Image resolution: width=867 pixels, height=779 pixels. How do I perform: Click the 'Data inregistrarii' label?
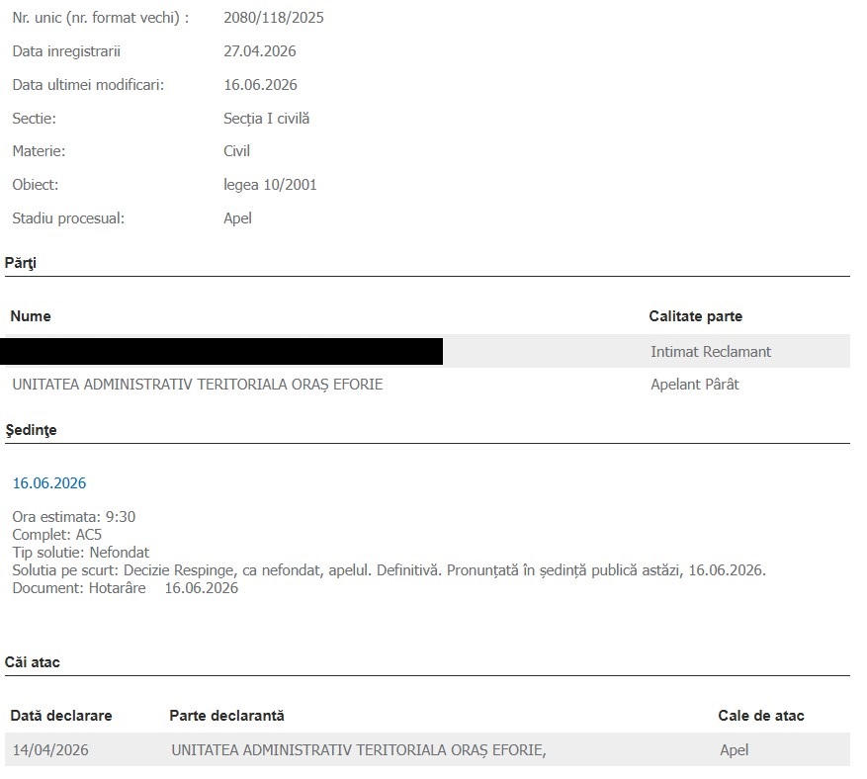tap(66, 51)
